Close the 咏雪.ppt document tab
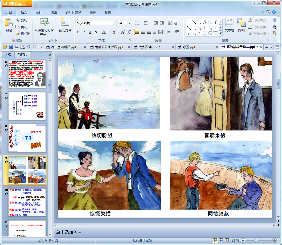This screenshot has height=245, width=282. click(x=217, y=47)
